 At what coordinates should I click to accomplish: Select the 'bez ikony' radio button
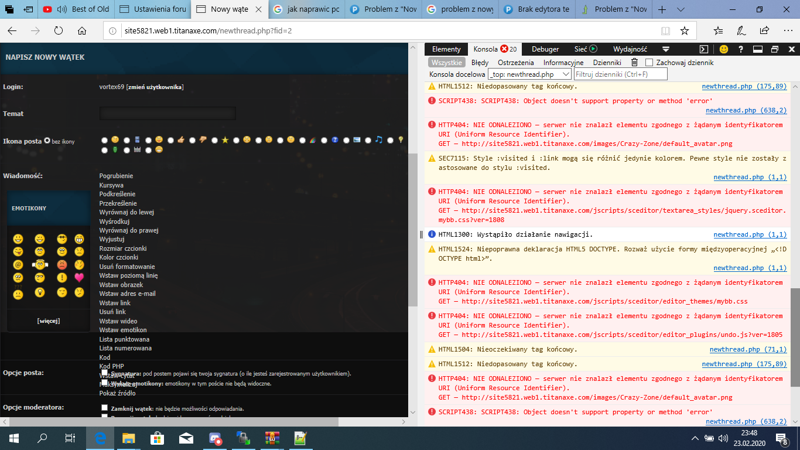pyautogui.click(x=47, y=141)
